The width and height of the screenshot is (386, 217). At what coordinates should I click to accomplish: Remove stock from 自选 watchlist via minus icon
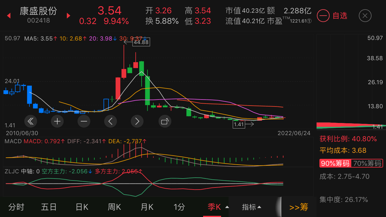pos(323,16)
